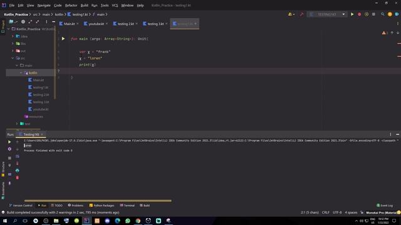Viewport: 401px width, 225px height.
Task: Open TODO tool window
Action: tap(57, 206)
